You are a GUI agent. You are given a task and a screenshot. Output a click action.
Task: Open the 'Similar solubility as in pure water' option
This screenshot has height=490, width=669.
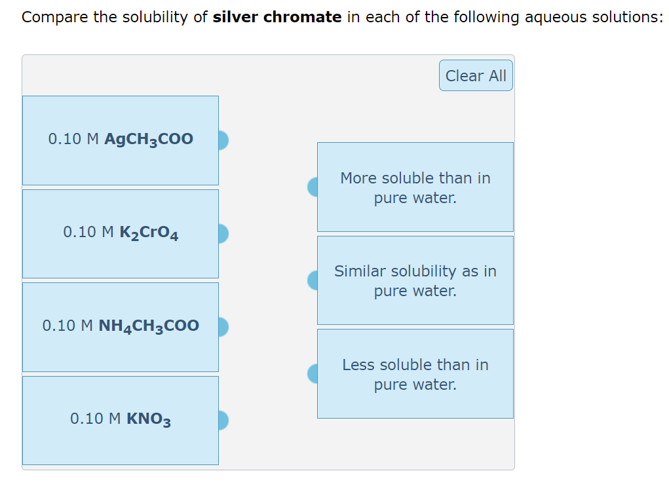415,280
